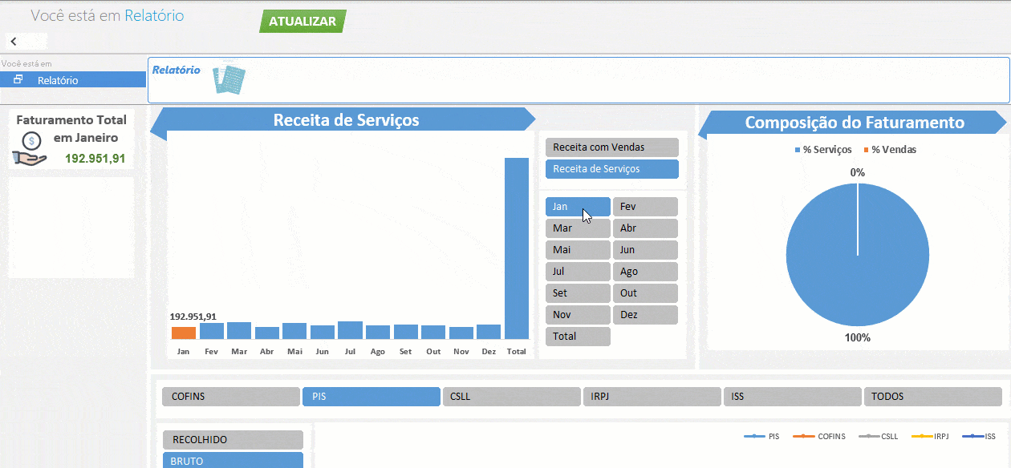Viewport: 1011px width, 468px height.
Task: Click the 192.951,91 bar data label
Action: (x=193, y=317)
